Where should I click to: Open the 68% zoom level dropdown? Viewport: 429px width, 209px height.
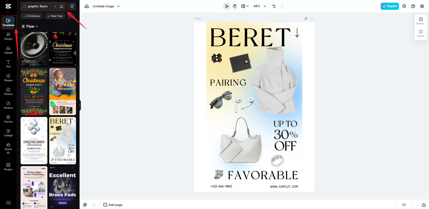point(259,6)
